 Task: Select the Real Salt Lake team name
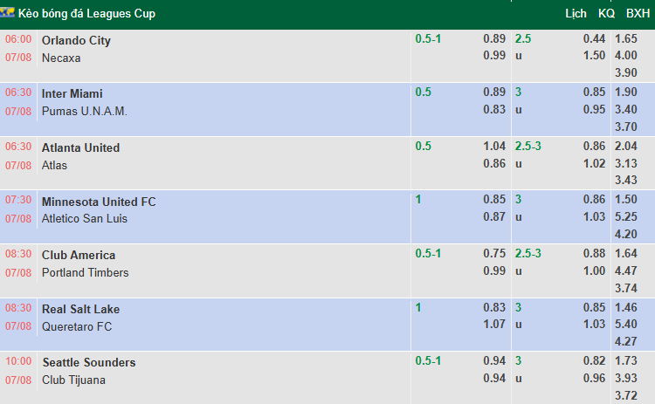[x=80, y=309]
